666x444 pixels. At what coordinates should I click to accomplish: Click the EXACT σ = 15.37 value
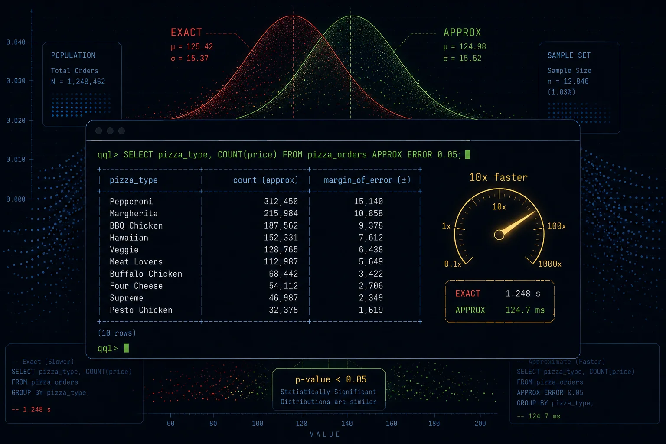(189, 58)
